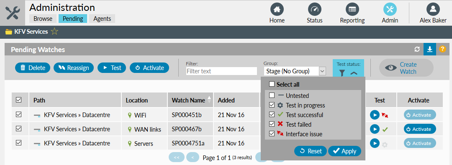Open the Status gauge icon
The width and height of the screenshot is (452, 165).
tap(314, 9)
